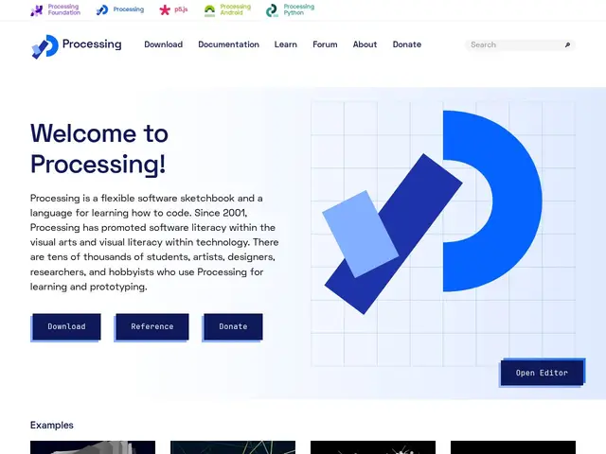Click the p5.js pink asterisk icon
This screenshot has height=454, width=606.
pos(165,10)
